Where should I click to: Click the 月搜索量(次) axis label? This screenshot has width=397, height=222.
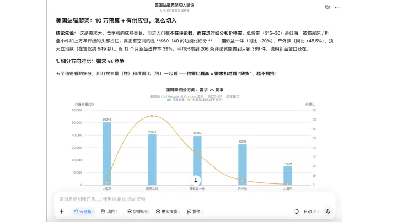pyautogui.click(x=84, y=104)
